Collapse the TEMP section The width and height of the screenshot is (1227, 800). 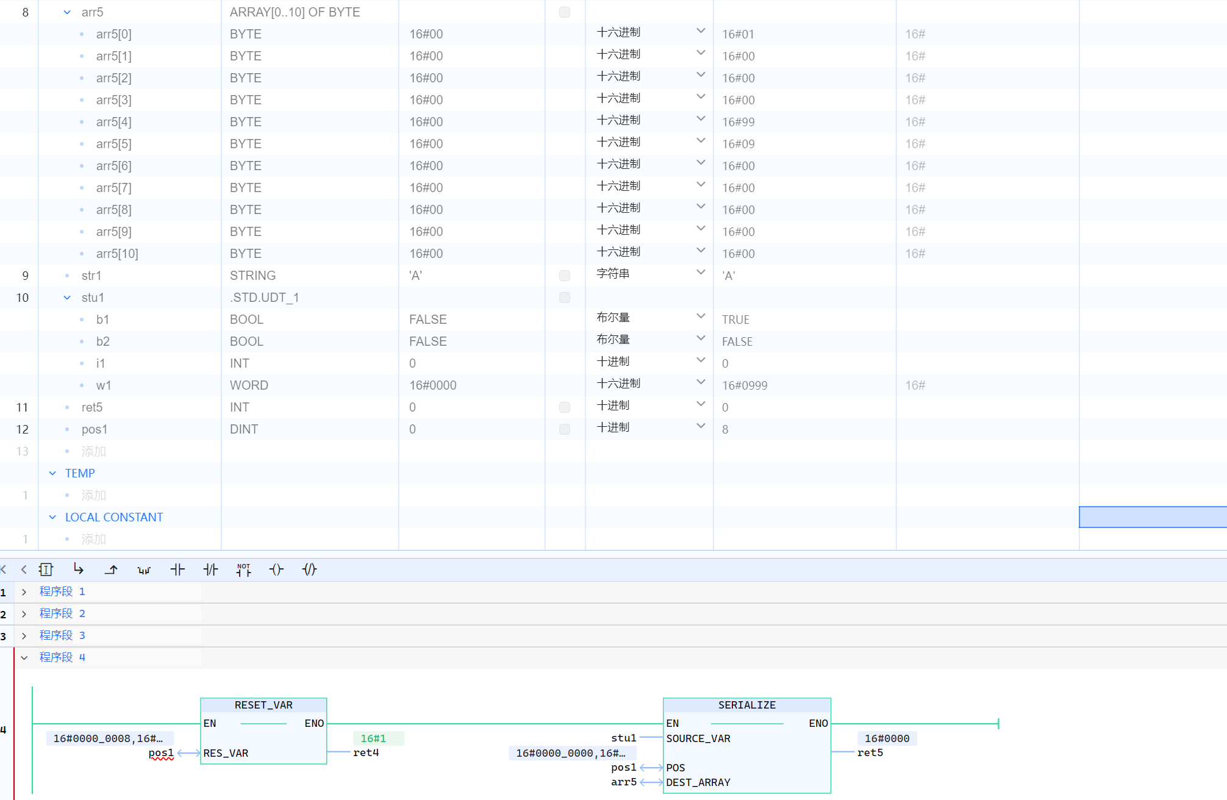52,473
